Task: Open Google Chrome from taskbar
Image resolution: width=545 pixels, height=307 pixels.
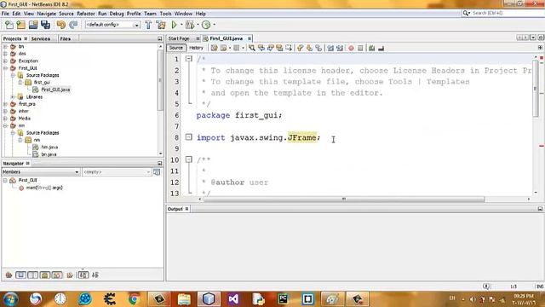Action: tap(135, 299)
